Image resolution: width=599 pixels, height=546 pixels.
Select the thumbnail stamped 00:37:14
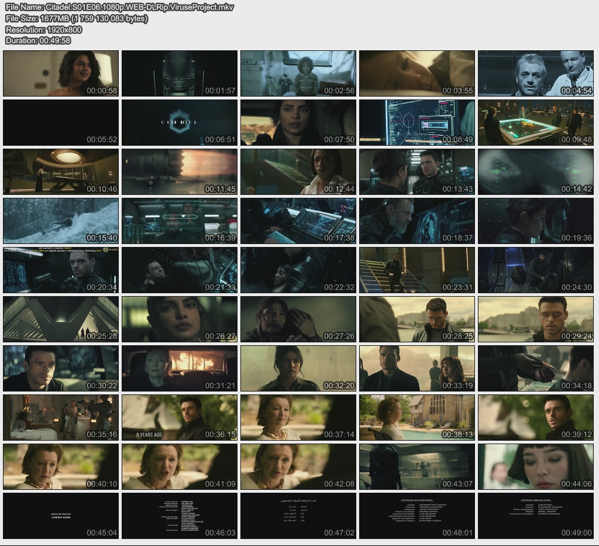tap(298, 418)
